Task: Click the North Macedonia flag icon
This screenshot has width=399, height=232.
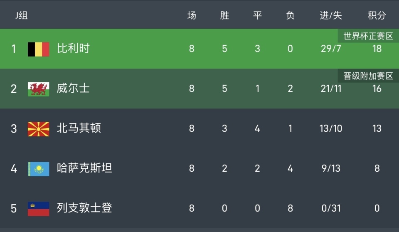Action: tap(38, 128)
